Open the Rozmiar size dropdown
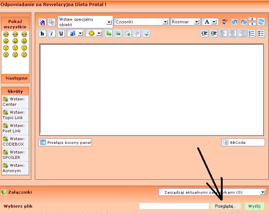 point(185,22)
